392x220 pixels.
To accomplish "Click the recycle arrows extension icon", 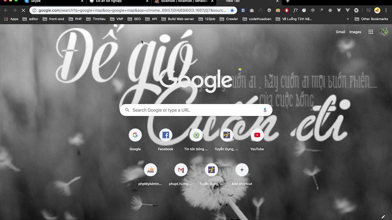I will pos(260,10).
